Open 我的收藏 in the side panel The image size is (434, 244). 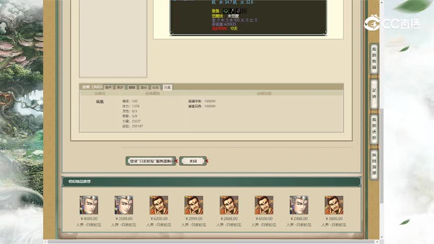tap(374, 58)
